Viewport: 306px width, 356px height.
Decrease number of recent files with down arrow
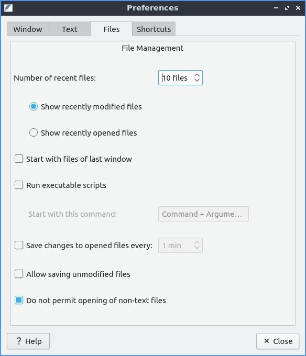point(197,81)
